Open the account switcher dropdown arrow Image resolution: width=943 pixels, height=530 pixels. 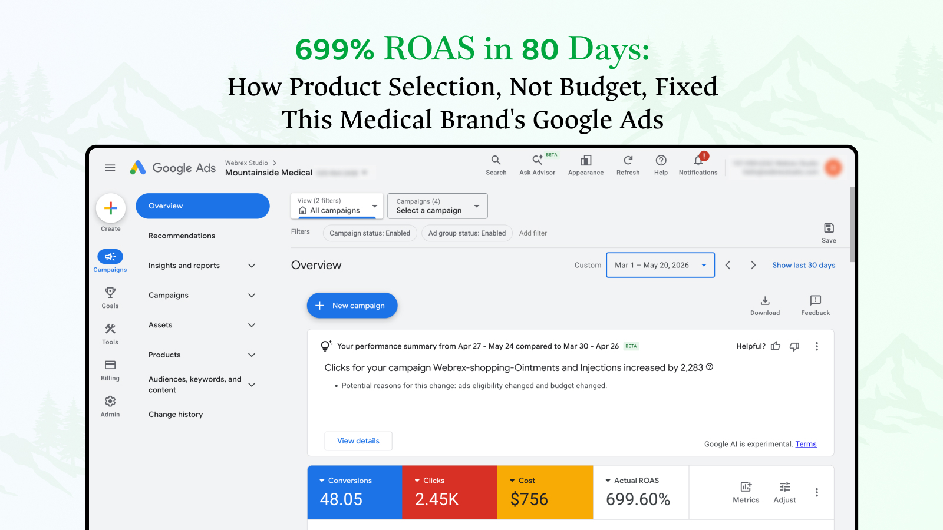(x=364, y=173)
